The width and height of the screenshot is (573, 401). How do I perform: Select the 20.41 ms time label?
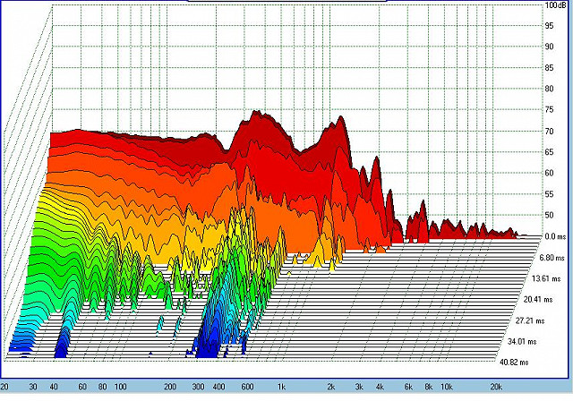(538, 300)
